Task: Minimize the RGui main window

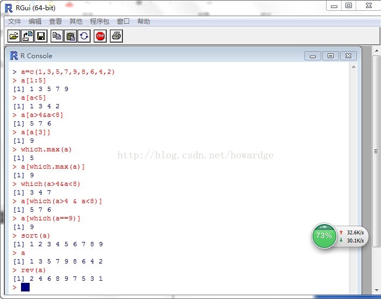Action: point(334,6)
